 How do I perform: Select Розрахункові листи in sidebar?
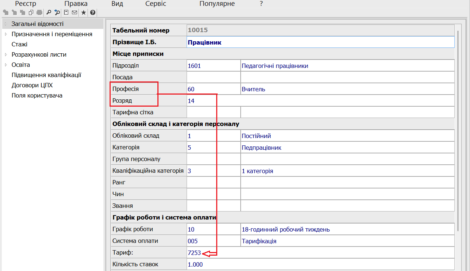39,55
